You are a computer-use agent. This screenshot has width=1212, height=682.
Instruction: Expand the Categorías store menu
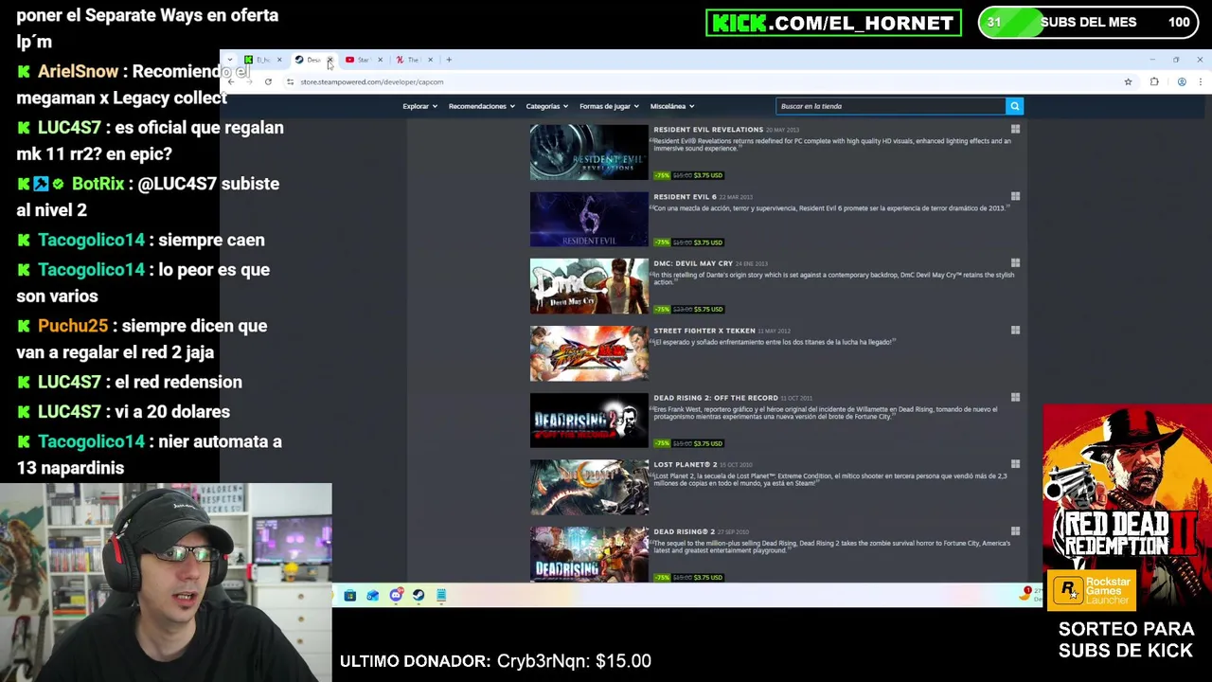click(547, 106)
